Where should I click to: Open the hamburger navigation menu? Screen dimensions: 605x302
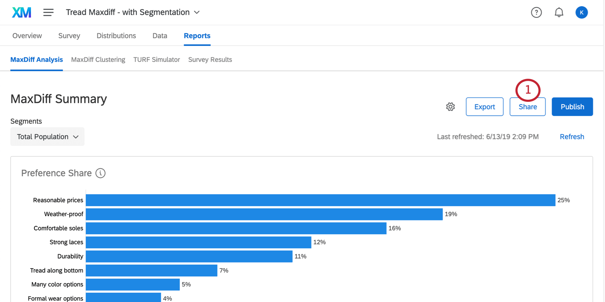[x=48, y=12]
